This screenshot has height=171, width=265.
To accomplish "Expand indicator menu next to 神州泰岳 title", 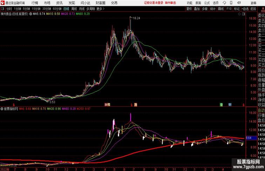I will pos(30,14).
